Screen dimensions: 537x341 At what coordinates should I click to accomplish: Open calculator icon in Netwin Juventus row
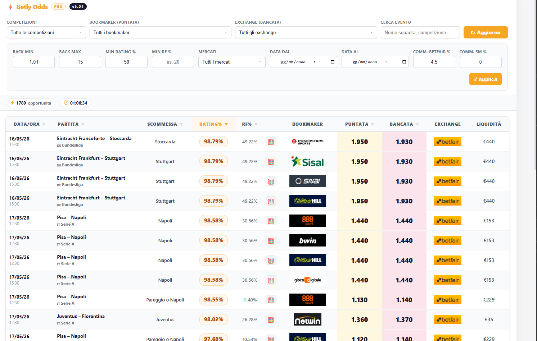(271, 320)
